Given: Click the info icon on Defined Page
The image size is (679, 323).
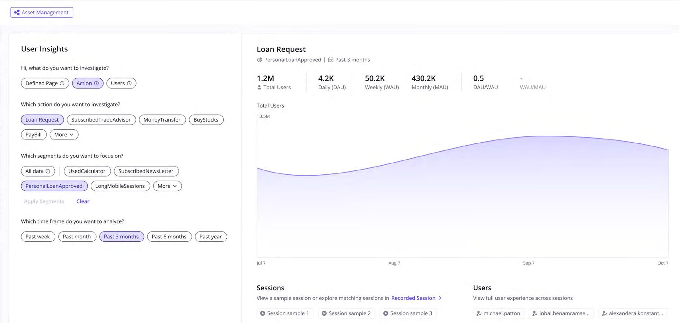Looking at the screenshot, I should [63, 83].
